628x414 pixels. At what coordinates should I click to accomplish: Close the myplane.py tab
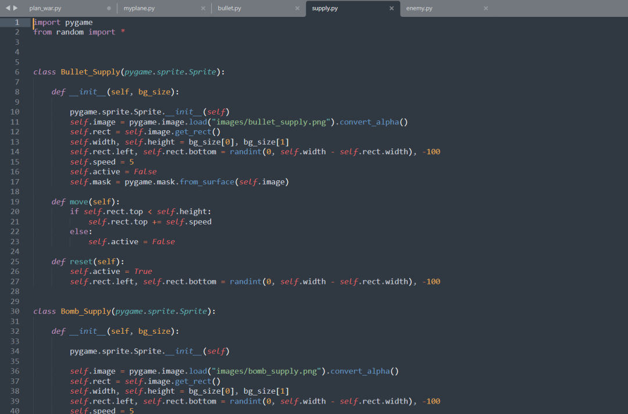[203, 8]
